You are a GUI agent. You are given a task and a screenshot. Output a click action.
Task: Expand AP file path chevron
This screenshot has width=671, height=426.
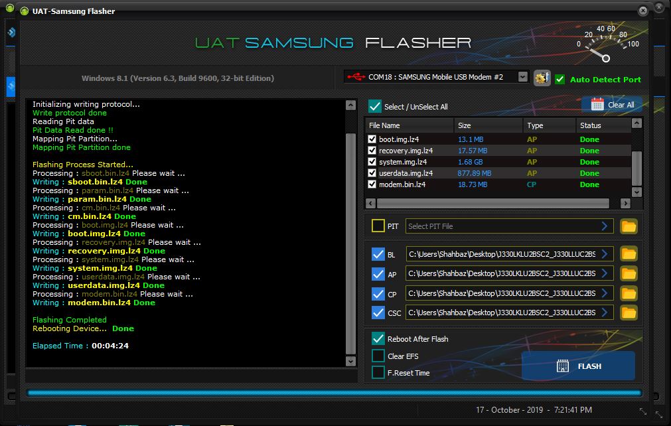tap(604, 273)
